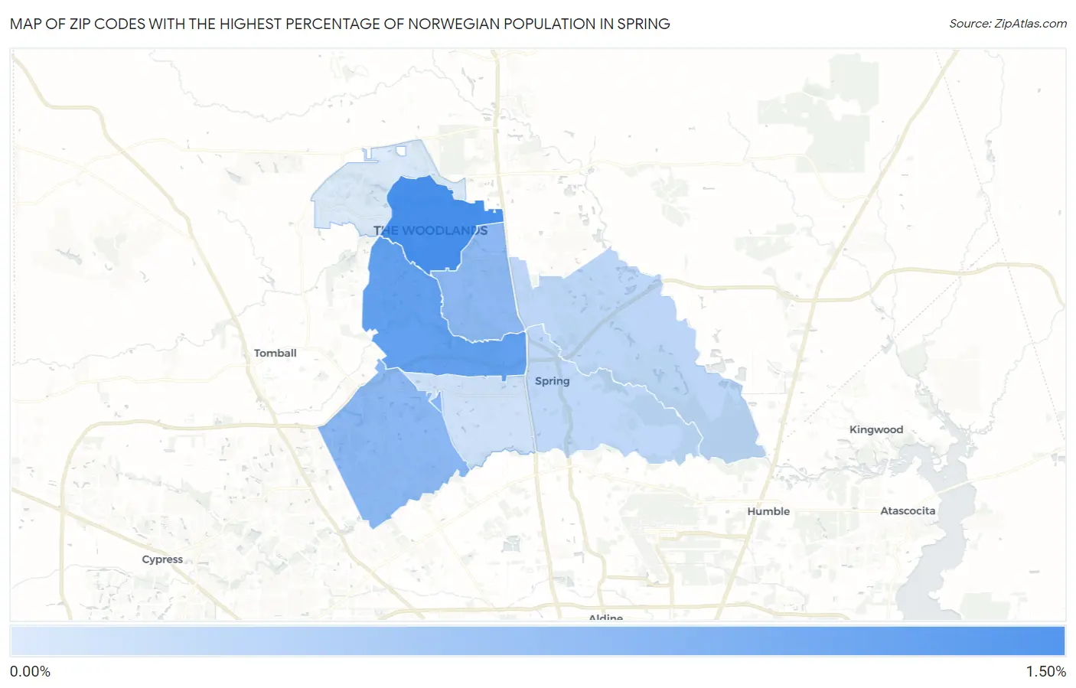Click the Source: ZipAtlas.com attribution text
The height and width of the screenshot is (688, 1076).
pyautogui.click(x=1008, y=24)
